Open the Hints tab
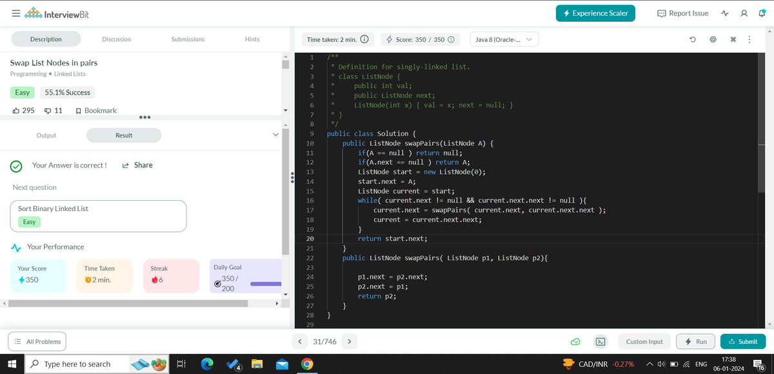Screen dimensions: 774x374 tap(252, 39)
